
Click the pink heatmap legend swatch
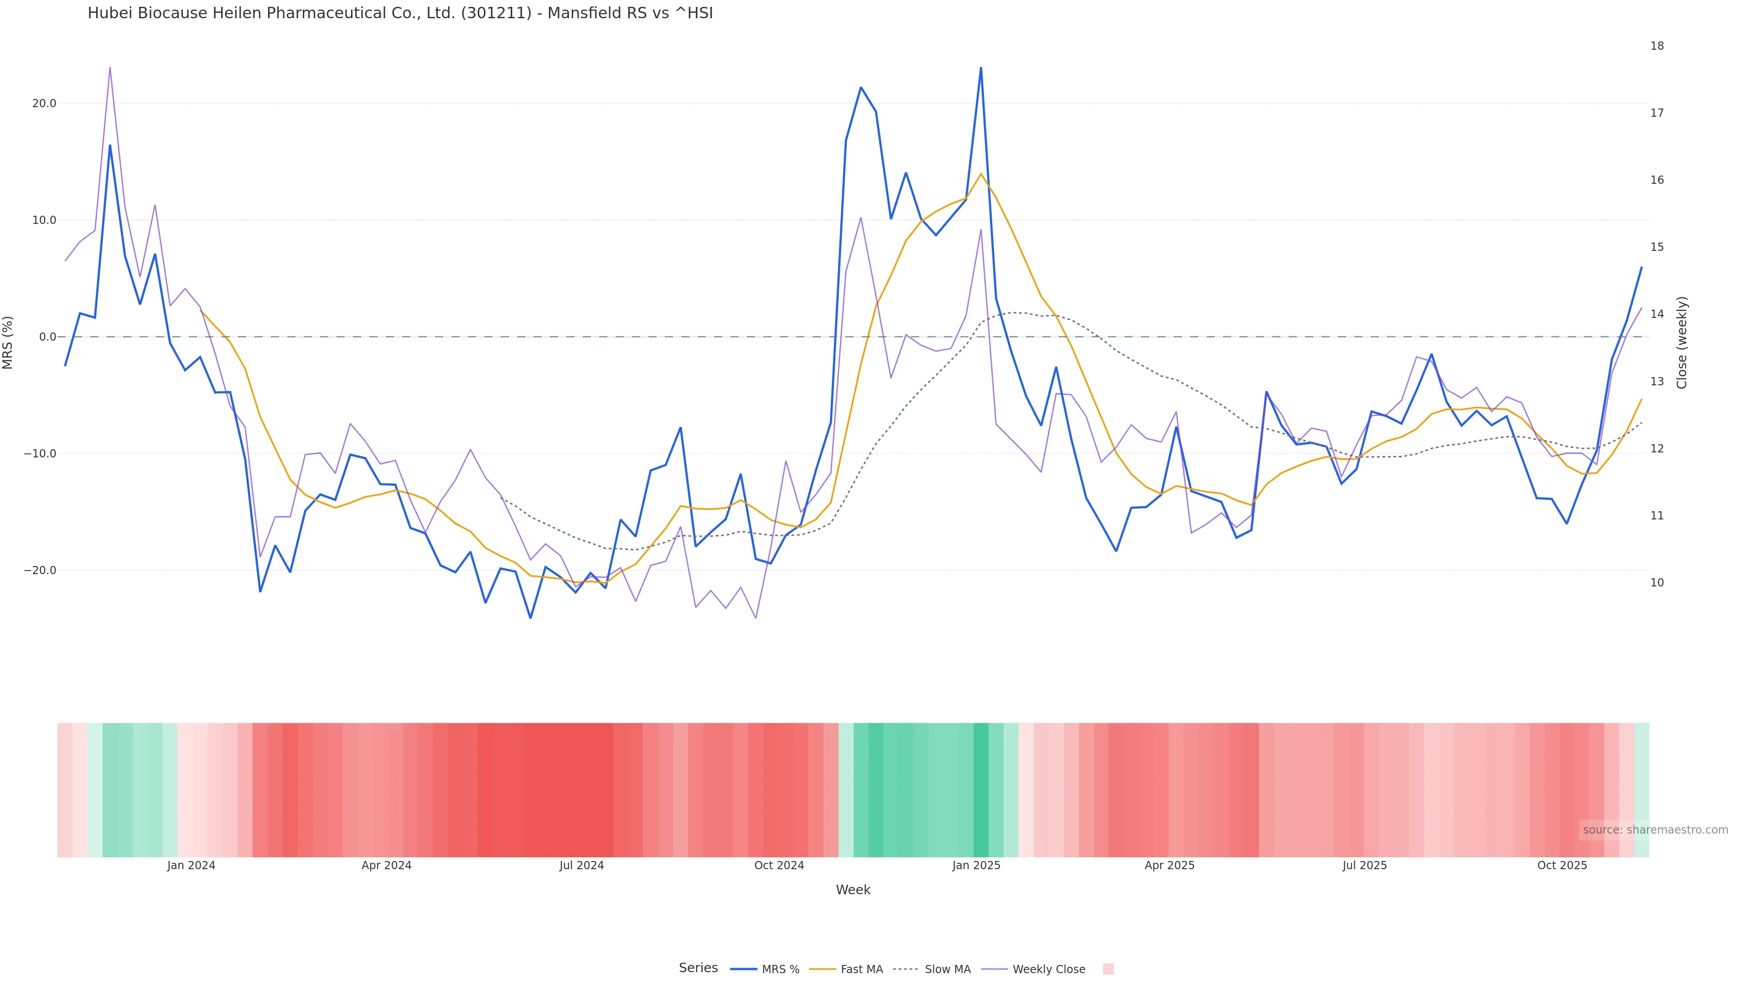[x=1108, y=969]
